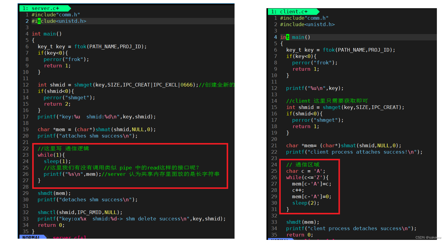Viewport: 446px width, 242px height.
Task: Click 'if(shmid<0){' in client.c
Action: tap(304, 114)
